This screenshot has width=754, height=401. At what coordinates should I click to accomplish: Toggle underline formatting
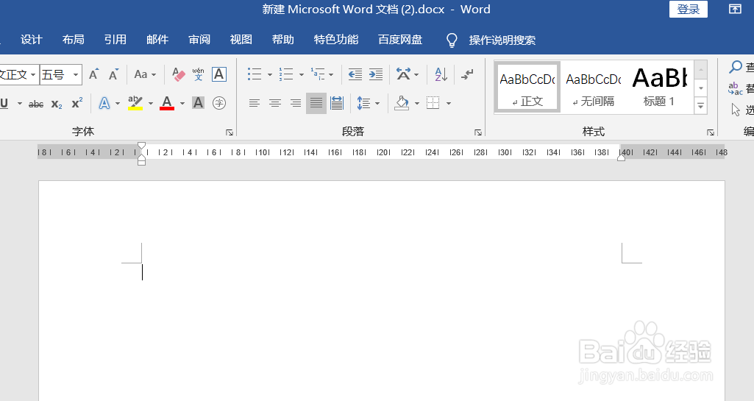click(4, 103)
